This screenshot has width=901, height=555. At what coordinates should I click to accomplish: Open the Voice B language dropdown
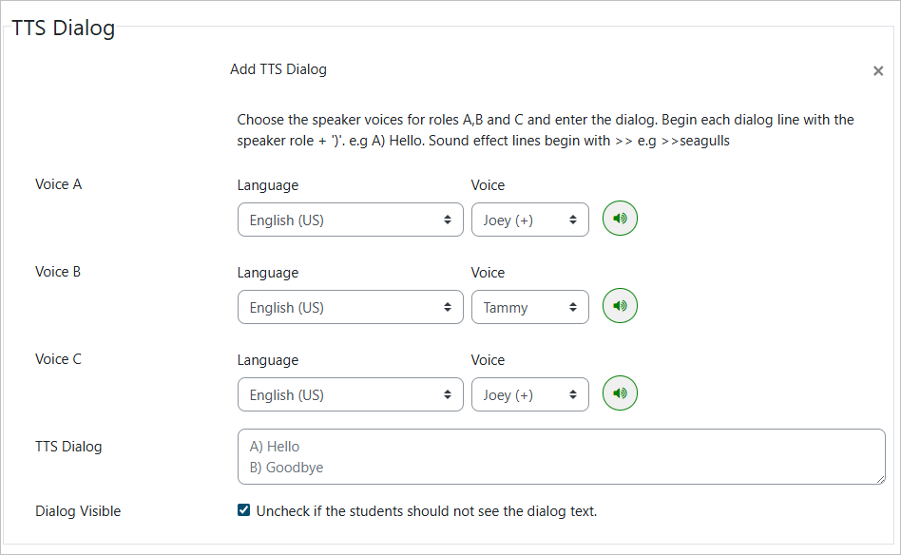pyautogui.click(x=350, y=307)
